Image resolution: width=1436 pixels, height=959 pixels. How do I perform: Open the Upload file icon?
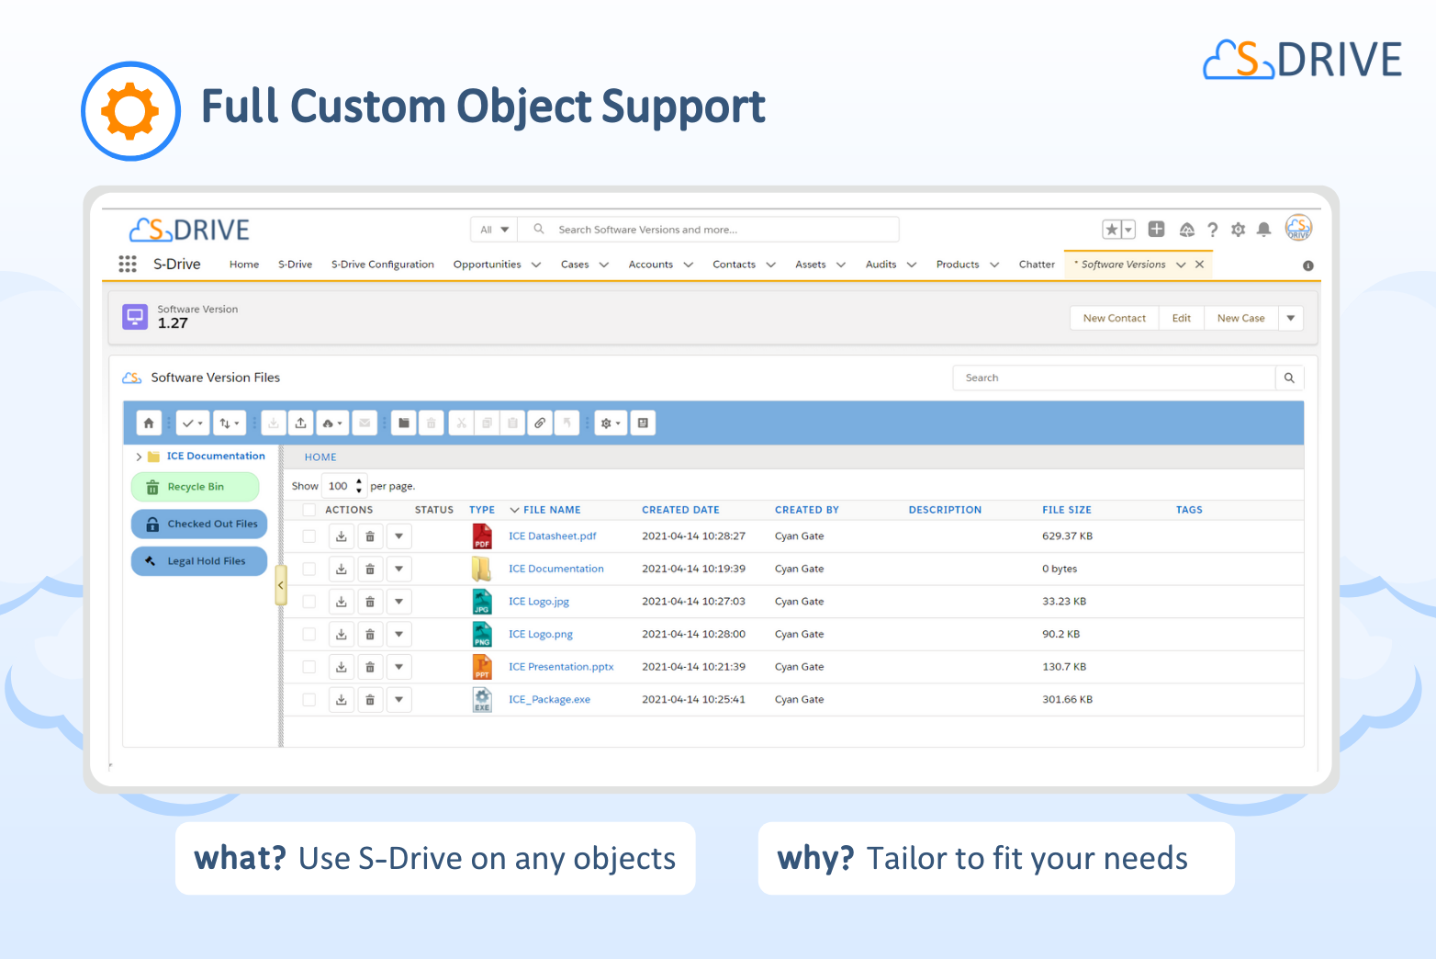[300, 423]
